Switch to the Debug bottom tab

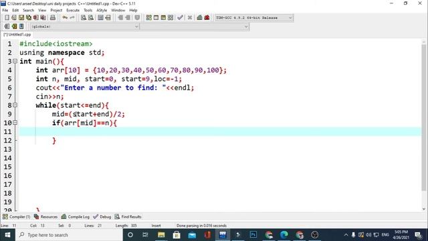(102, 217)
